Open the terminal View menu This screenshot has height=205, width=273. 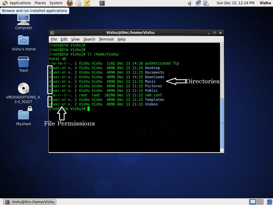tap(75, 40)
